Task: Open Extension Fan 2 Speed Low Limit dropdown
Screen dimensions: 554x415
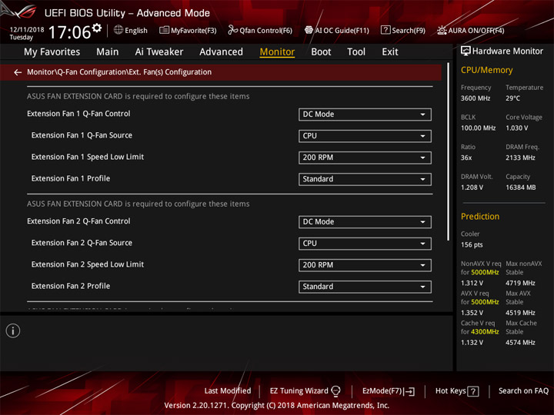Action: pos(365,265)
